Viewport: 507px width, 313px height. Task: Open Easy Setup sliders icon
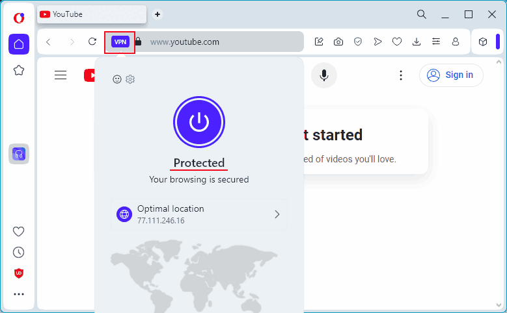pyautogui.click(x=436, y=42)
